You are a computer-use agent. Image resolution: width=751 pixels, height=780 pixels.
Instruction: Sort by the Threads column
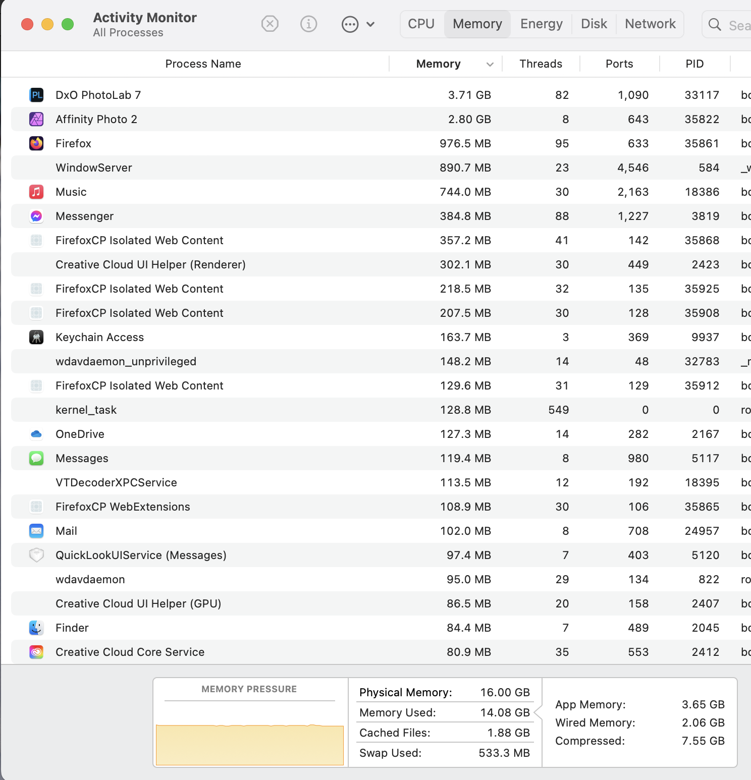point(541,64)
